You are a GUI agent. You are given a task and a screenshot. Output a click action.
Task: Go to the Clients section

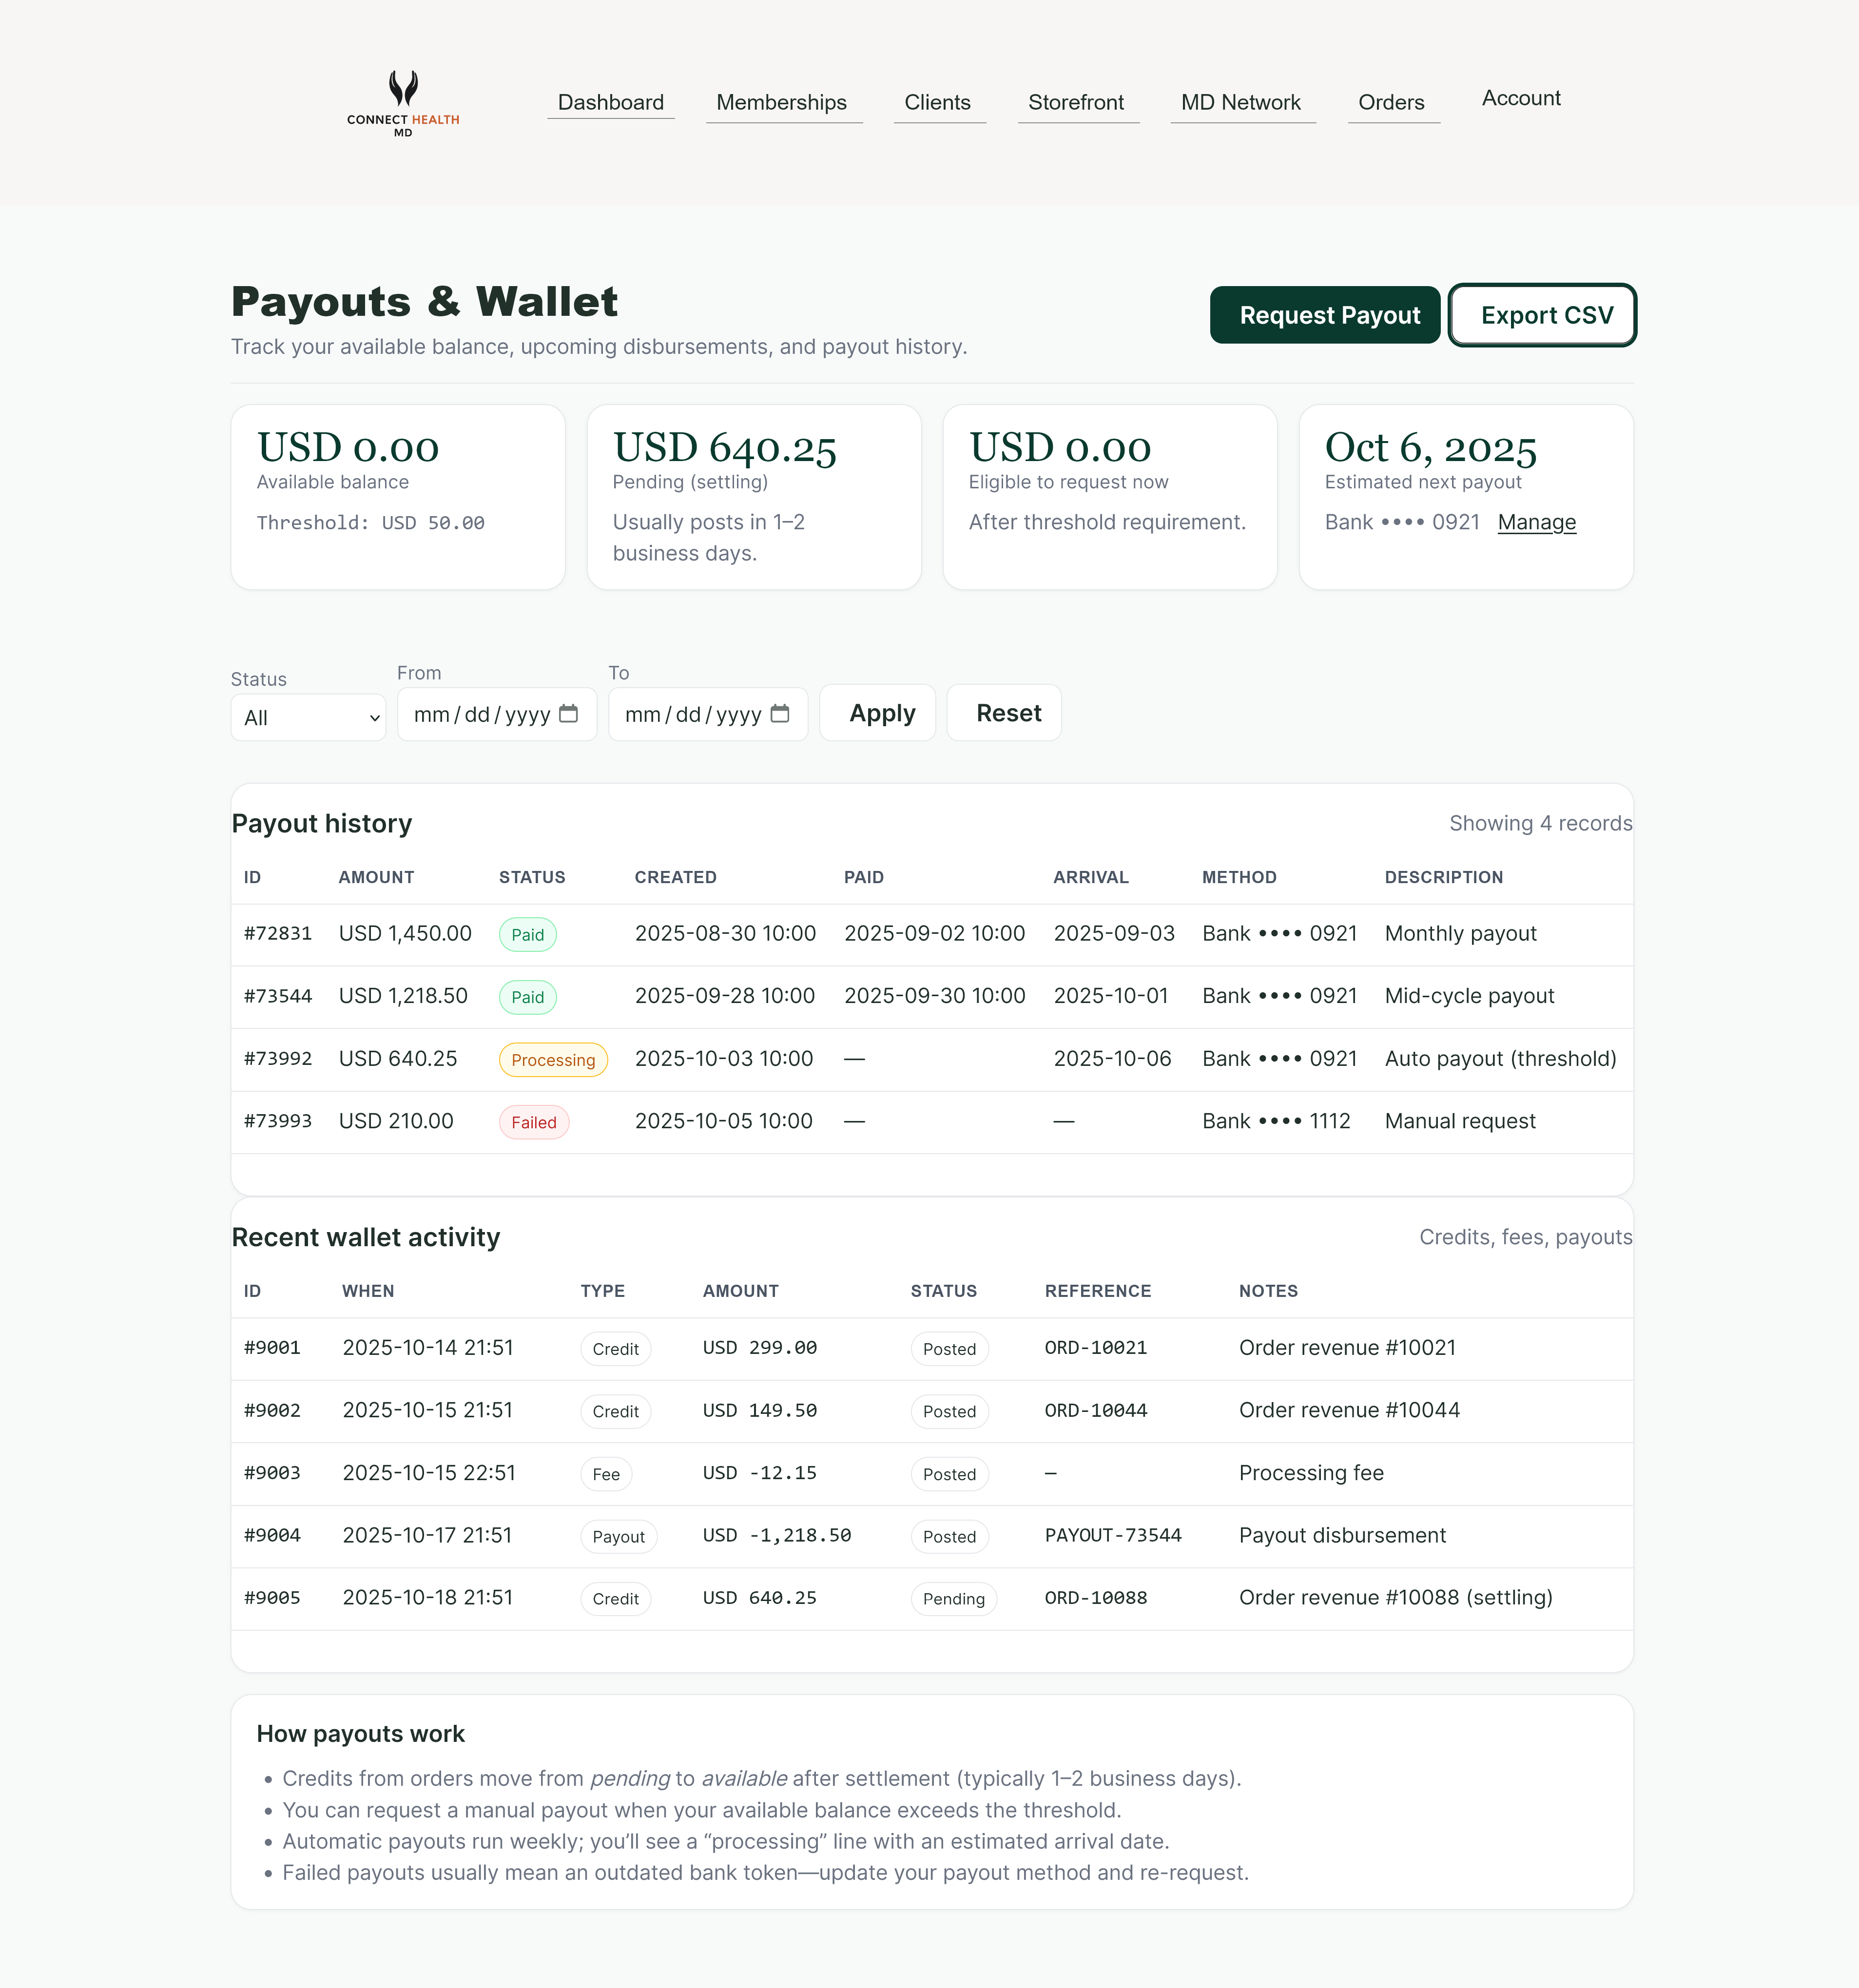click(937, 102)
